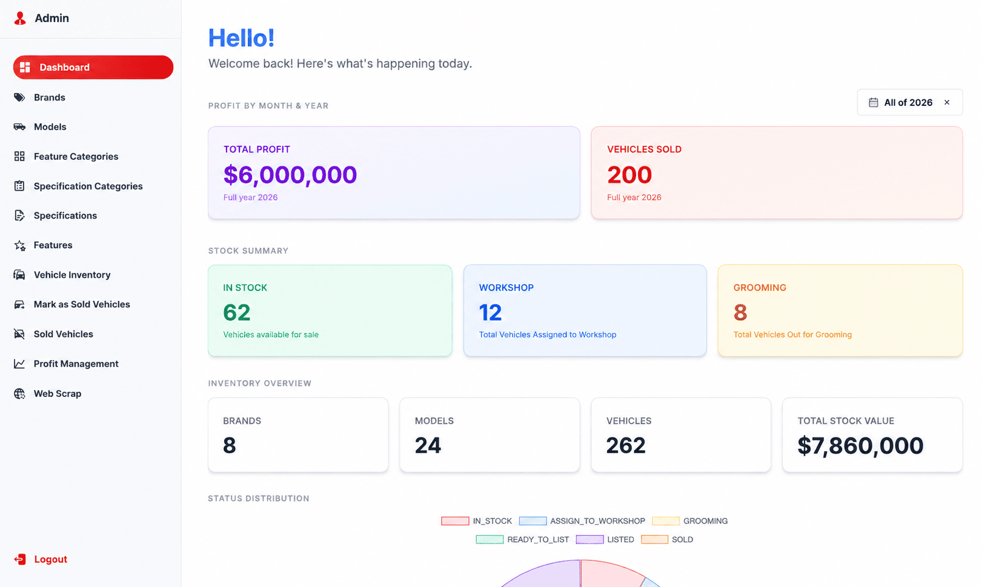The height and width of the screenshot is (587, 982).
Task: Navigate to Specification Categories
Action: [x=93, y=186]
